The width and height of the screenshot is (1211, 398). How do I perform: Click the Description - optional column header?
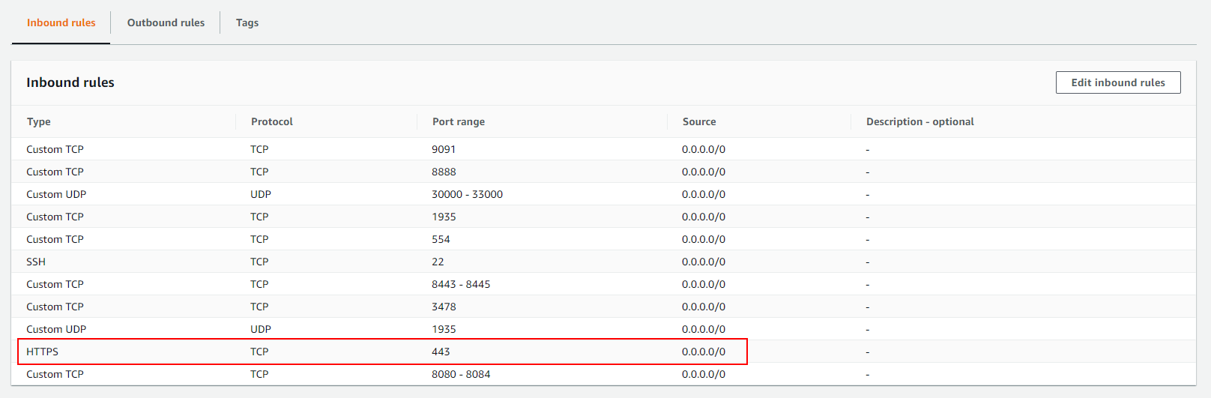pos(919,121)
